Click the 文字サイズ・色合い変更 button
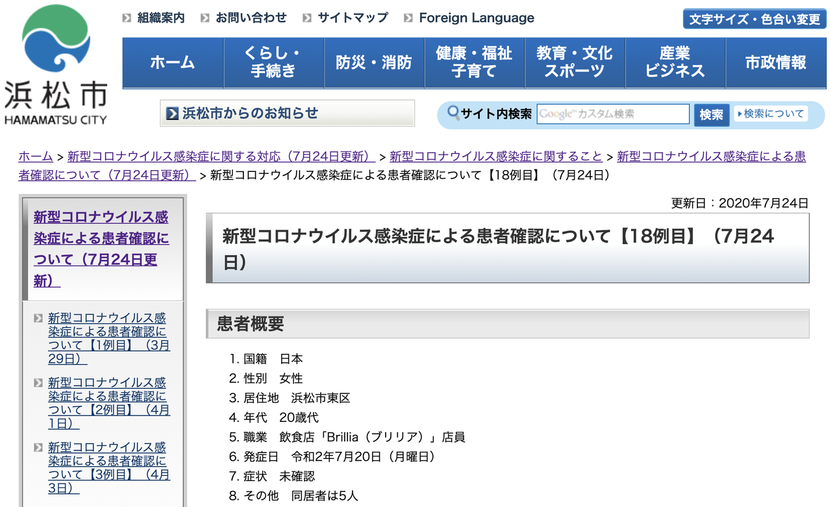 coord(754,19)
